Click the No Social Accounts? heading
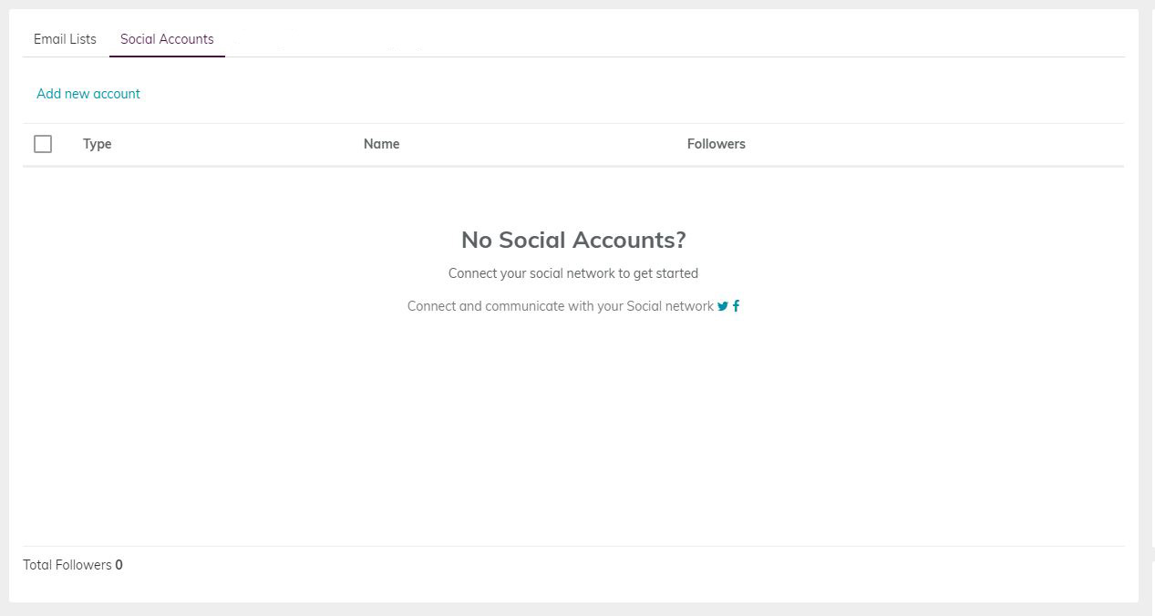The height and width of the screenshot is (616, 1155). 573,240
